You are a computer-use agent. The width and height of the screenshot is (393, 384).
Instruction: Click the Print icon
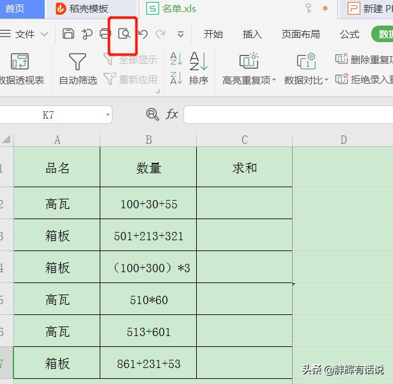pyautogui.click(x=105, y=34)
